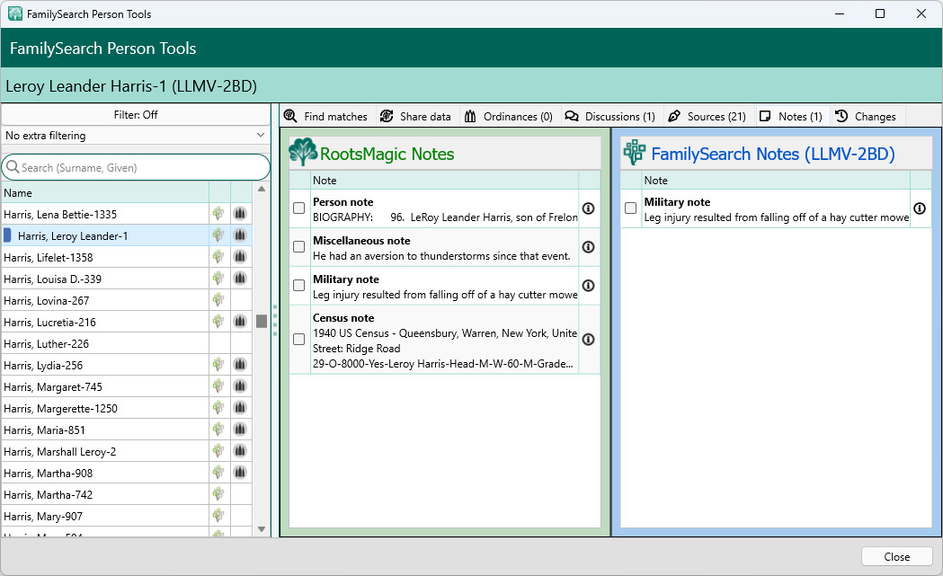Image resolution: width=943 pixels, height=576 pixels.
Task: Click the temple icon for Louisa D.-339
Action: (x=240, y=279)
